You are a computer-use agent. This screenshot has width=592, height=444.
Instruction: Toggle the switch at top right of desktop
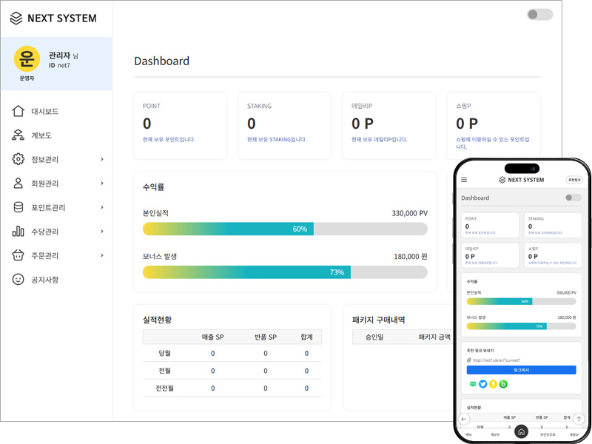(x=539, y=15)
